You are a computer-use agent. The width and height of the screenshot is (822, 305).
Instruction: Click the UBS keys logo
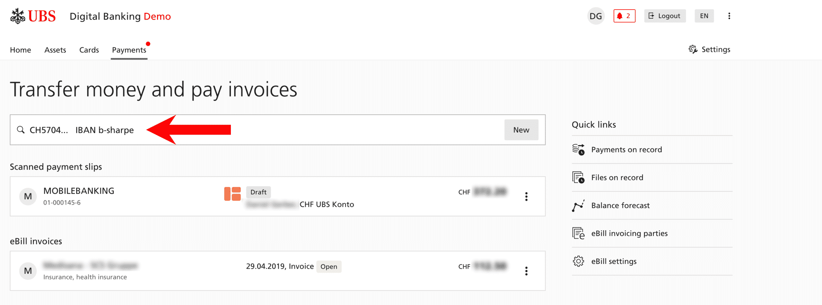coord(18,16)
